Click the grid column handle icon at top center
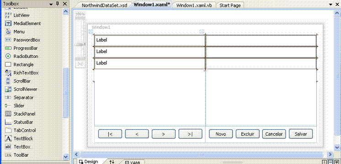This screenshot has height=164, width=341. coord(202,31)
